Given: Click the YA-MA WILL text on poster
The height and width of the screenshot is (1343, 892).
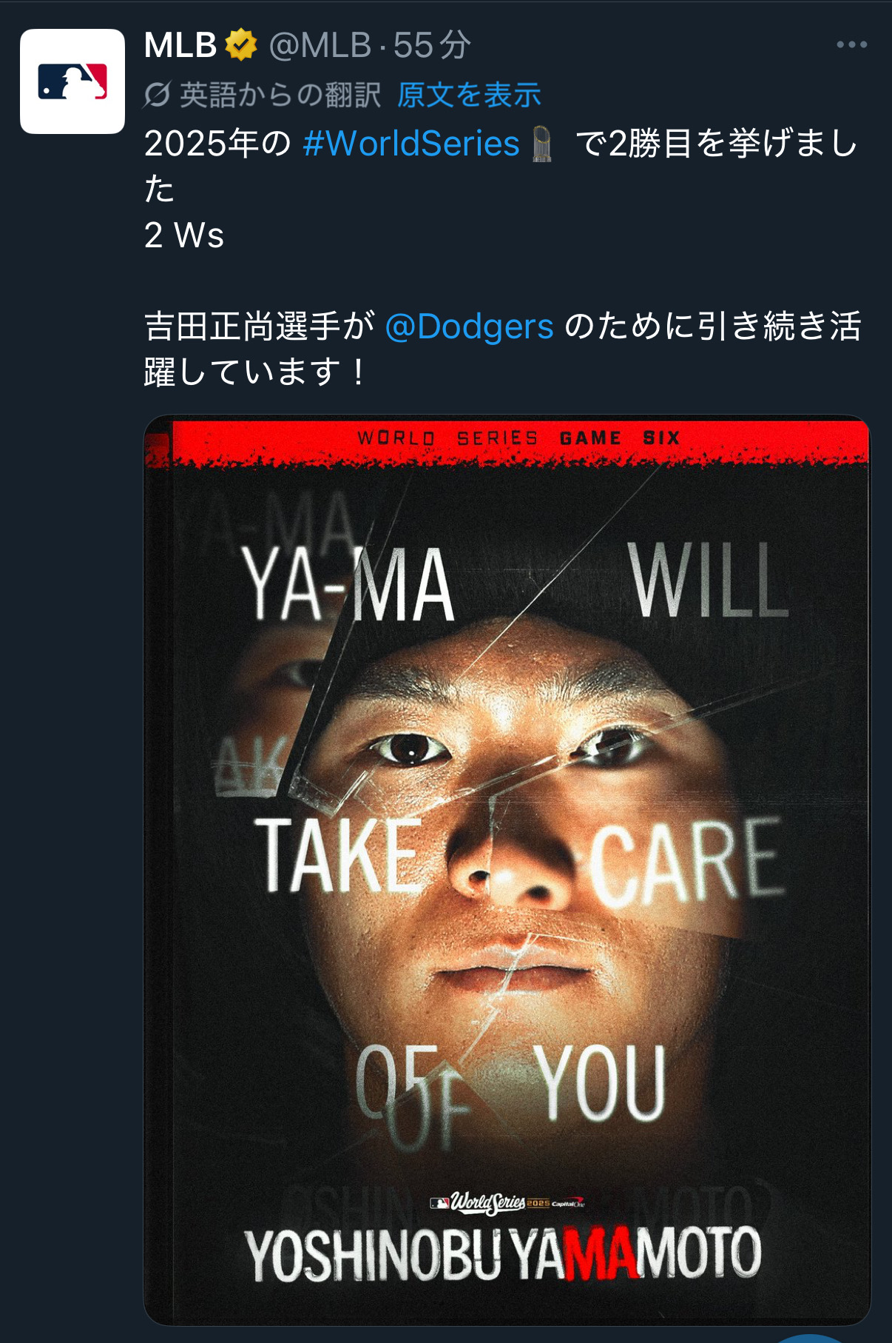Looking at the screenshot, I should coord(516,583).
